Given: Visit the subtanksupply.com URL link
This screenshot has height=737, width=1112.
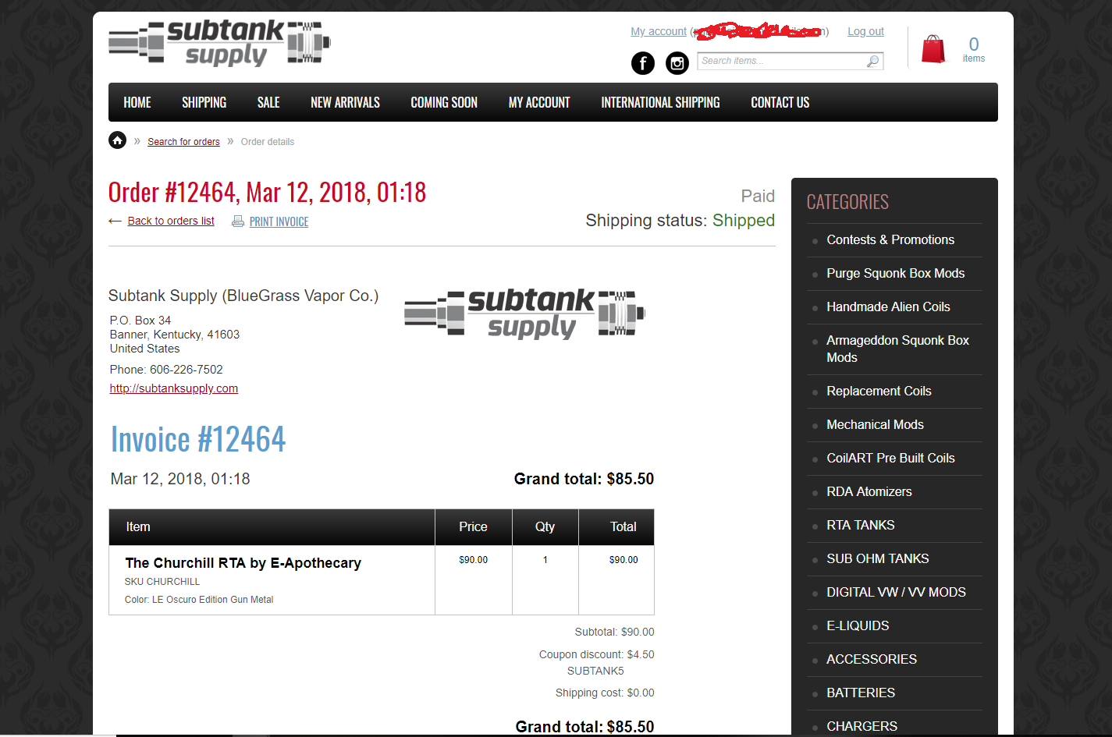Looking at the screenshot, I should (x=173, y=388).
